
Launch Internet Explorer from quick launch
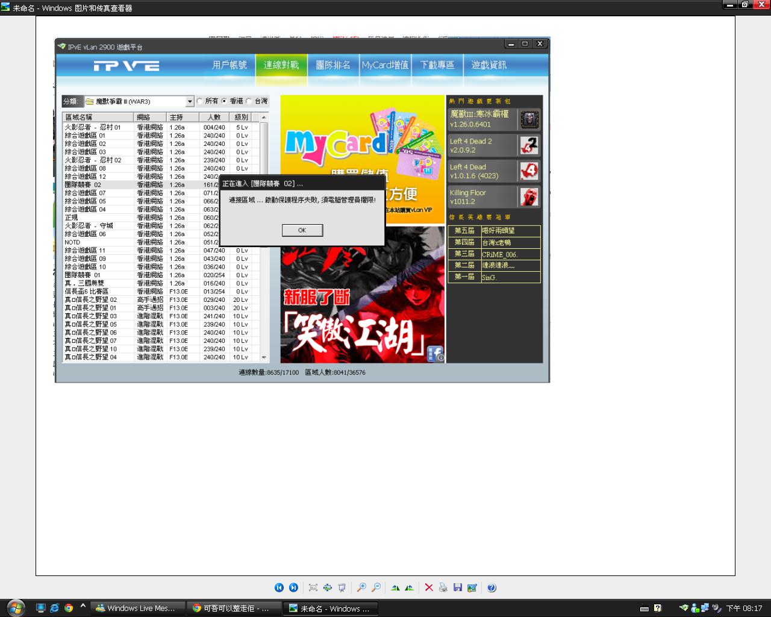pos(55,608)
